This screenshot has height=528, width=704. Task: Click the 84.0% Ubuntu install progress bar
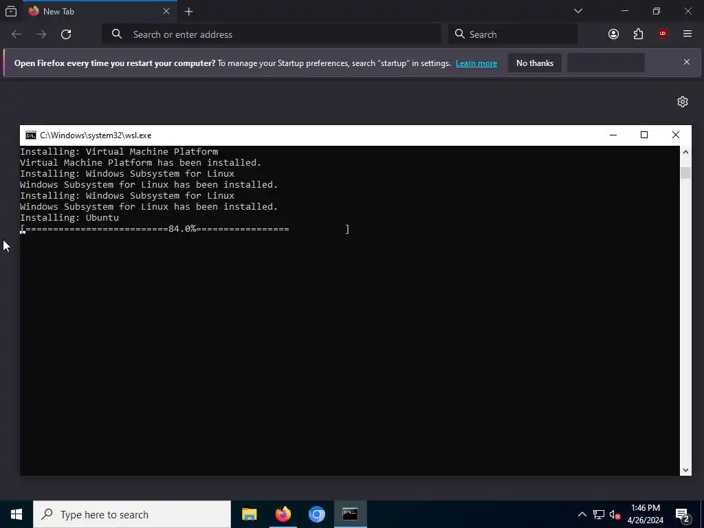[184, 229]
